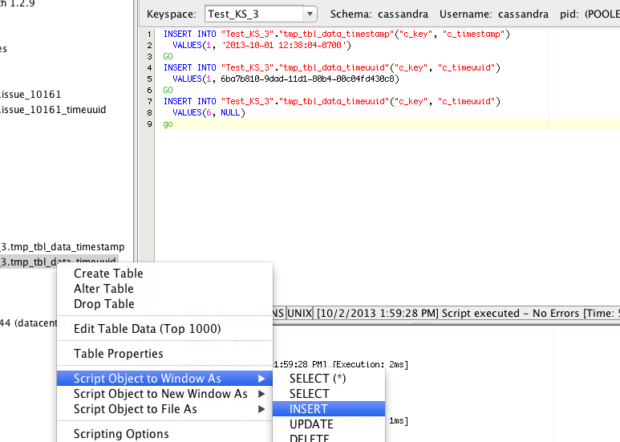The width and height of the screenshot is (620, 442).
Task: Click the INS insert mode indicator
Action: pyautogui.click(x=278, y=313)
